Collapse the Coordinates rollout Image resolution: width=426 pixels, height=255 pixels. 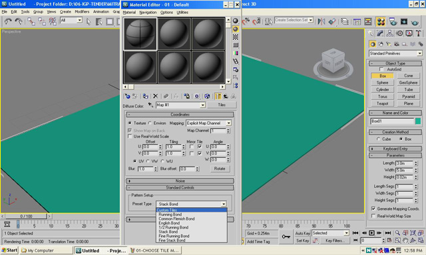[x=180, y=115]
